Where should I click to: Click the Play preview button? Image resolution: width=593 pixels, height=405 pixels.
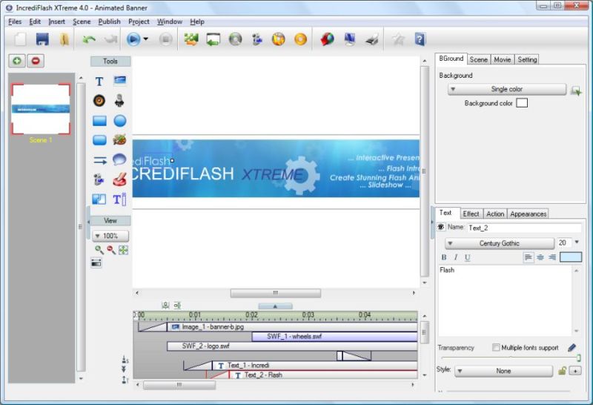tap(133, 39)
